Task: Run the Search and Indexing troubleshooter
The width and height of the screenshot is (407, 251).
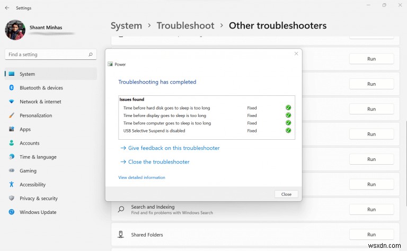Action: coord(371,210)
